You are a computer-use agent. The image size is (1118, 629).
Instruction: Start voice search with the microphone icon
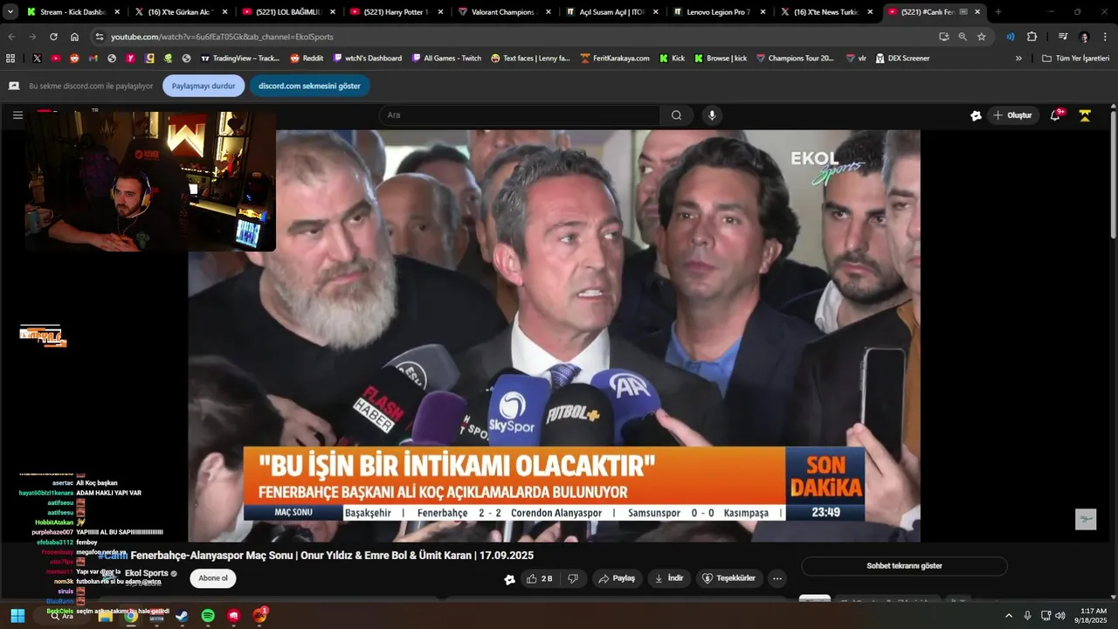click(712, 115)
